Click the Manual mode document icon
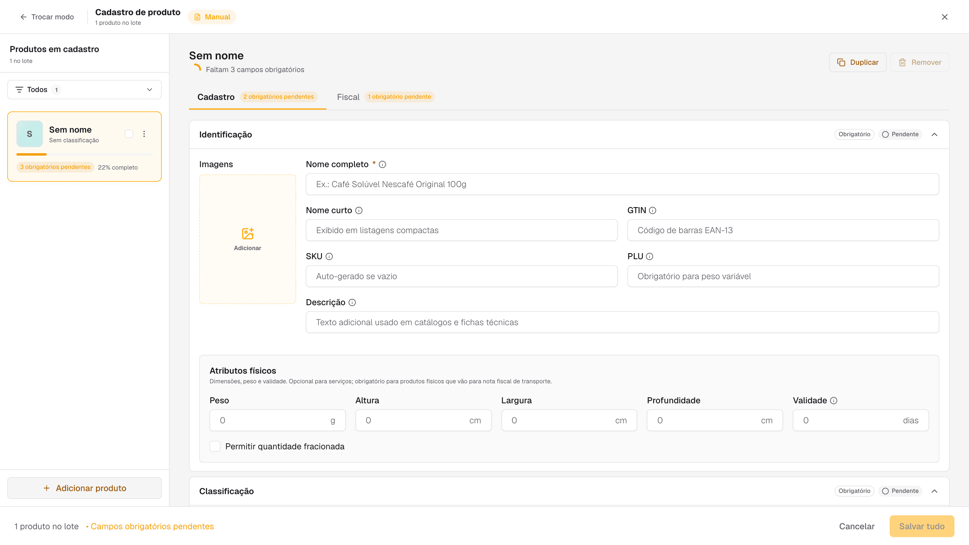Image resolution: width=969 pixels, height=545 pixels. click(x=197, y=17)
